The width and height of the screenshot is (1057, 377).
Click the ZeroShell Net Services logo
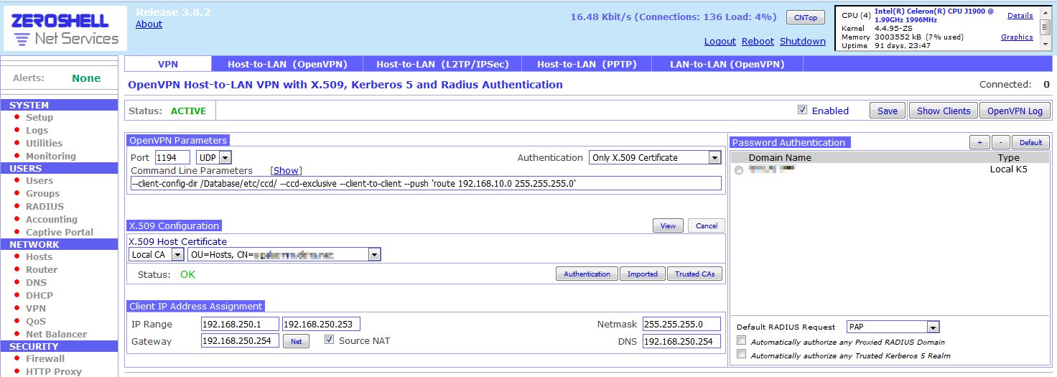(65, 29)
